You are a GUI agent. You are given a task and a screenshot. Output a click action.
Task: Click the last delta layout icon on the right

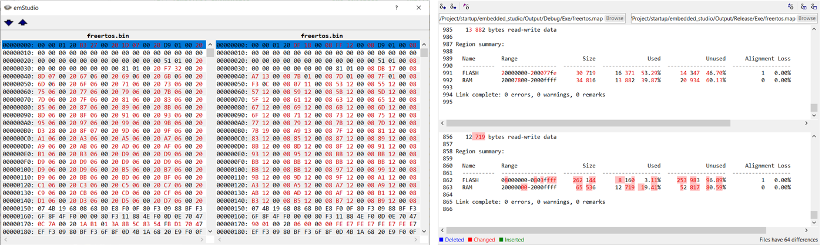coord(814,6)
